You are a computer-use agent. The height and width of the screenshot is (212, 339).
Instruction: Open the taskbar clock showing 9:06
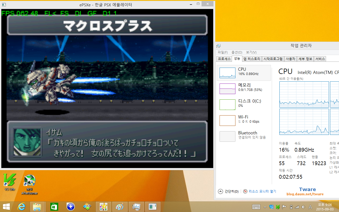click(325, 207)
